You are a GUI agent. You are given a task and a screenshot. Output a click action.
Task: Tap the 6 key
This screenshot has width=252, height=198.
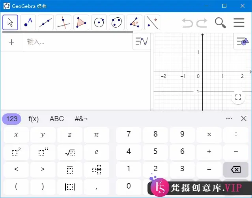(182, 152)
